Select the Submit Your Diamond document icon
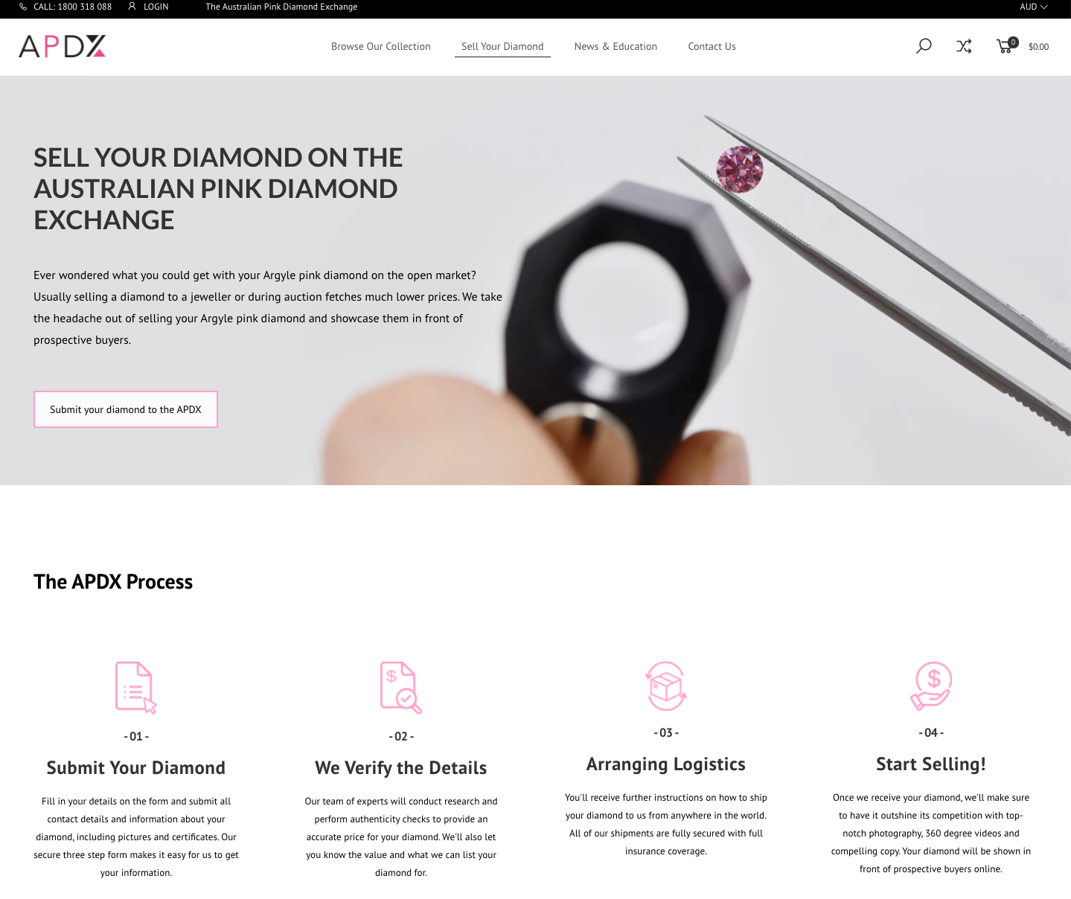The height and width of the screenshot is (899, 1071). pos(136,688)
